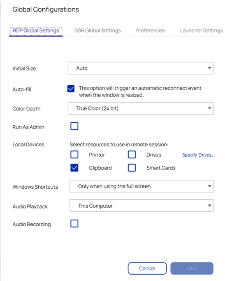Open the Color Depth dropdown
225x281 pixels.
pyautogui.click(x=141, y=108)
